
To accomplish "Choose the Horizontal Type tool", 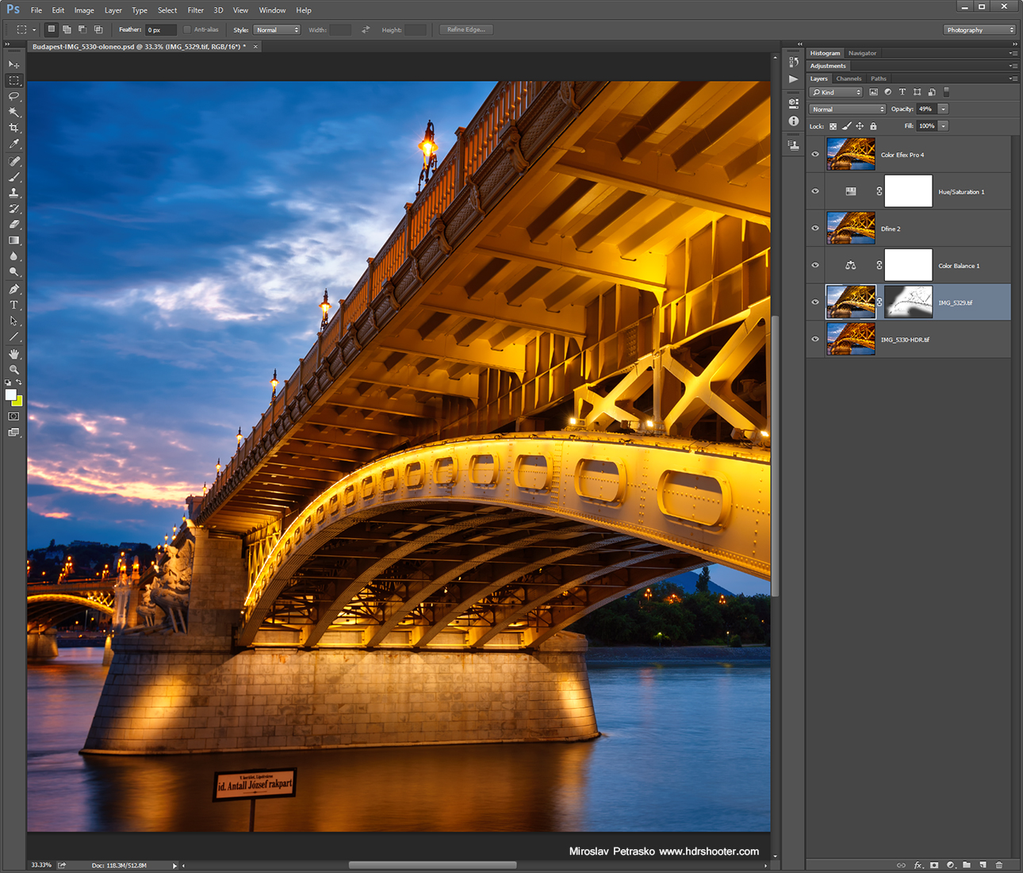I will pyautogui.click(x=13, y=304).
